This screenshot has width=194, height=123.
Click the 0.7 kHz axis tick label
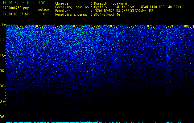[2, 101]
